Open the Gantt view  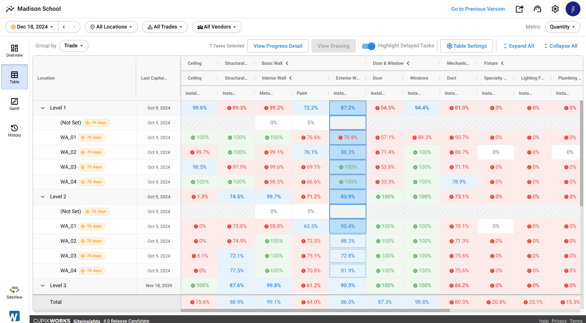tap(14, 104)
